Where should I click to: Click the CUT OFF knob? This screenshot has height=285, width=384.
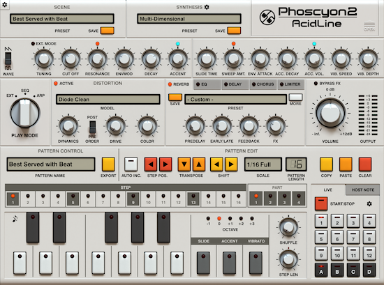coord(71,59)
